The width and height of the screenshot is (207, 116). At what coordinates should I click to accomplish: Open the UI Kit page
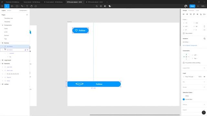(6, 32)
